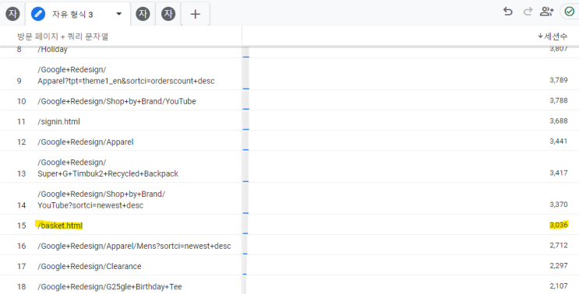579x294 pixels.
Task: Click row number 11
Action: pyautogui.click(x=21, y=121)
